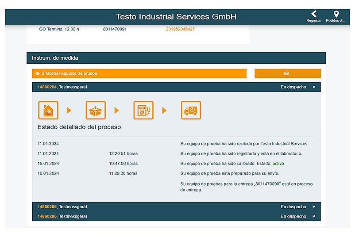The height and width of the screenshot is (237, 355).
Task: Expand the 14860285 Testmessgerät chevron
Action: coord(314,206)
